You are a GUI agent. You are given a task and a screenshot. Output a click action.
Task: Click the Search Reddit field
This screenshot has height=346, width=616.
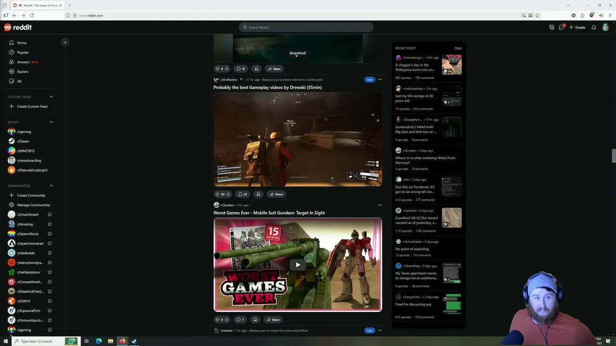pyautogui.click(x=306, y=27)
